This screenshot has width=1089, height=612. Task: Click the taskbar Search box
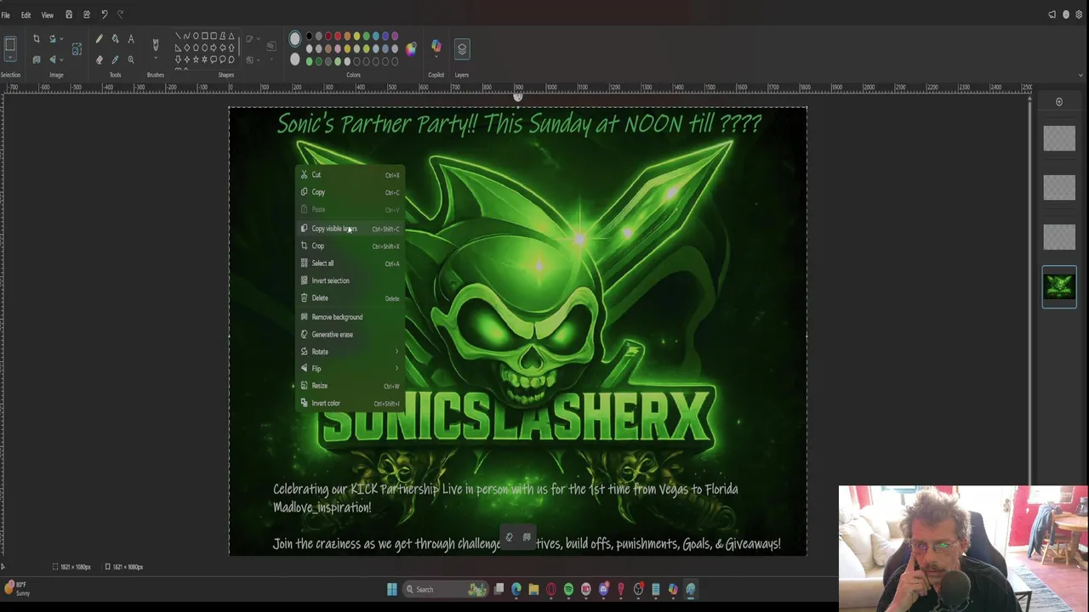pos(446,589)
